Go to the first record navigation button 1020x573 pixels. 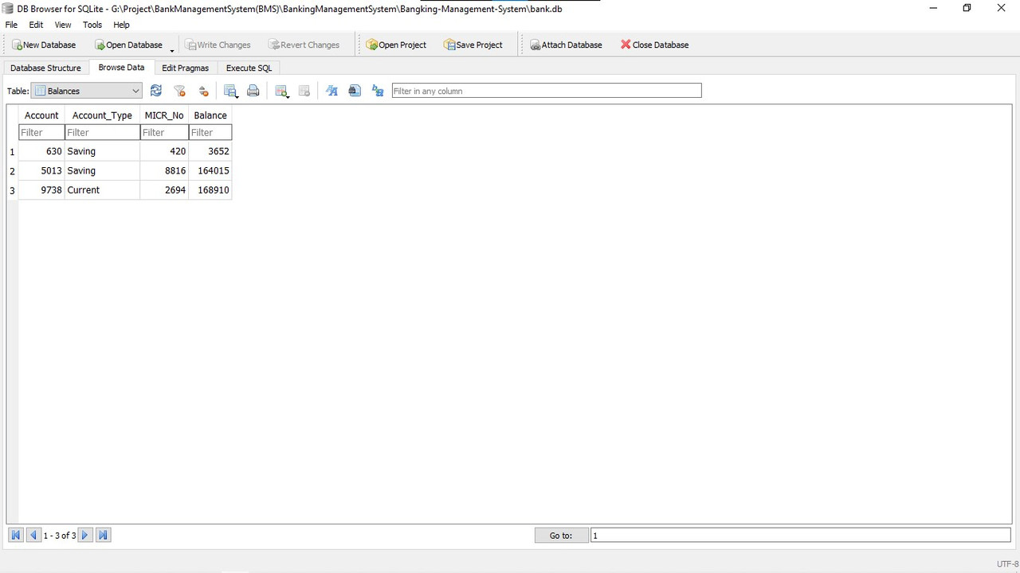[x=15, y=536]
